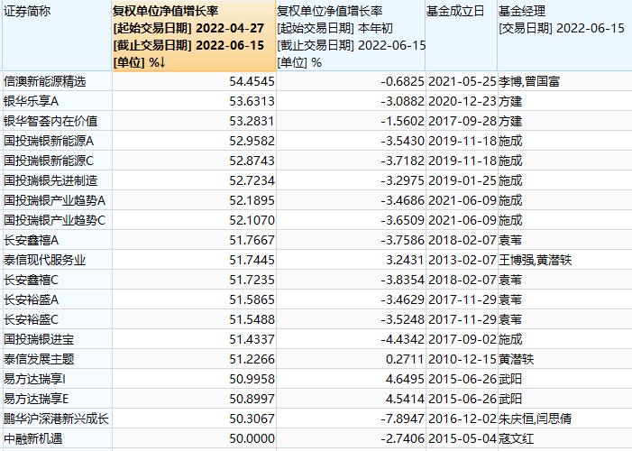This screenshot has width=632, height=451.
Task: Select fund name 鹏华沪深港新兴成长
Action: click(57, 419)
